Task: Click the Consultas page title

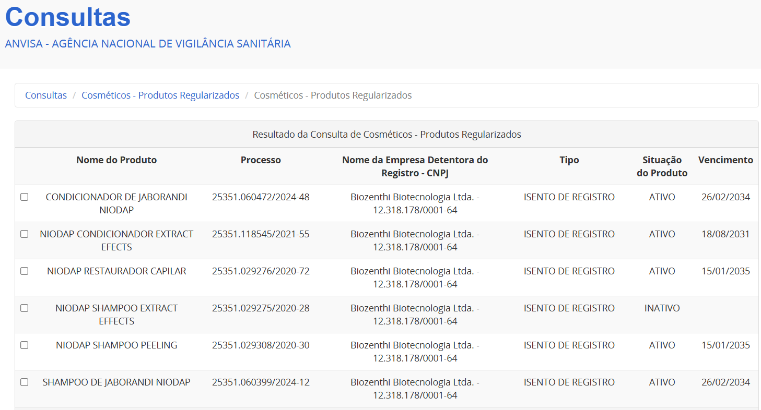Action: pos(68,17)
